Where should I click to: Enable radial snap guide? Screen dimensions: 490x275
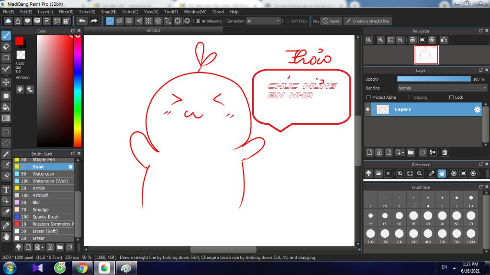tap(148, 21)
